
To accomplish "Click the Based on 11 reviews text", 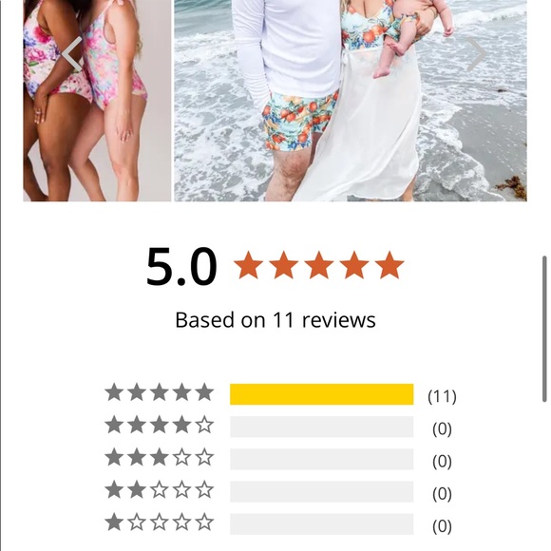I will (x=275, y=320).
